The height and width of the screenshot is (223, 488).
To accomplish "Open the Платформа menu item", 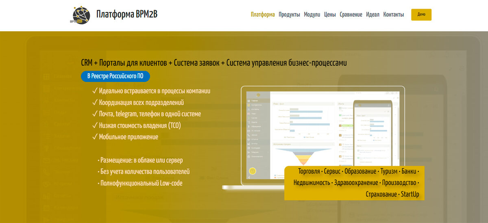I will point(263,15).
